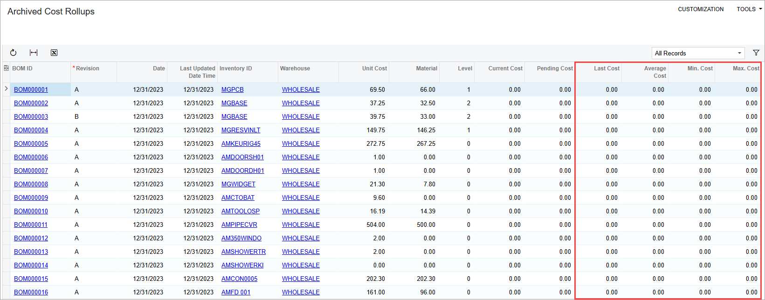Sort by the Unit Cost column header

(374, 68)
